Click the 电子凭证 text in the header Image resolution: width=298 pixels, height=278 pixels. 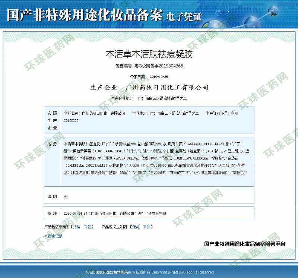[x=184, y=16]
